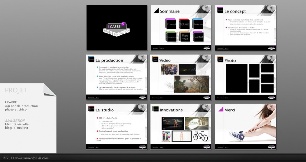
Task: Click the green Innovation cube icon
Action: point(170,37)
